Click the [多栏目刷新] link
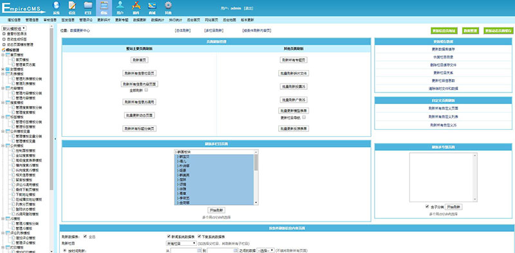This screenshot has width=515, height=253. (x=214, y=30)
